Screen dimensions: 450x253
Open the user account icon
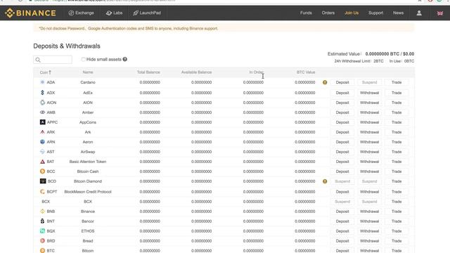(x=419, y=13)
